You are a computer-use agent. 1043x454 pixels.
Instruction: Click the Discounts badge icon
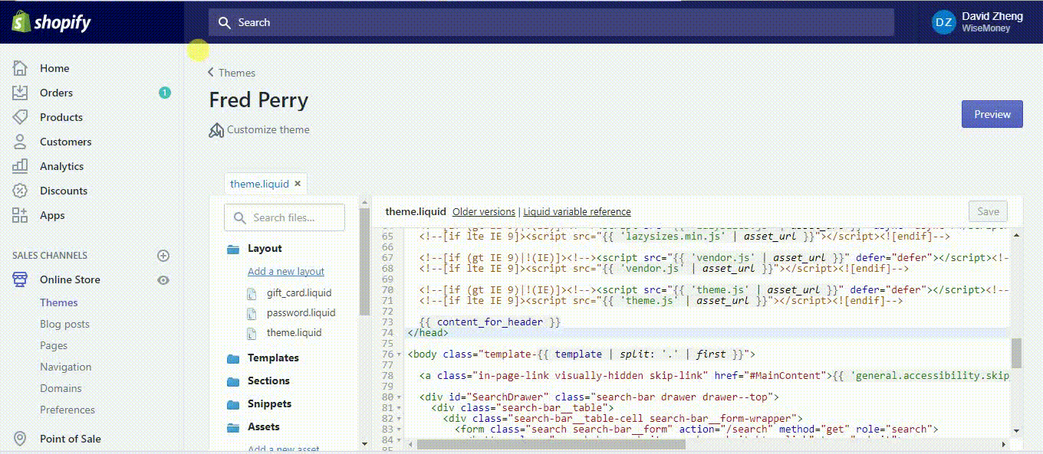pos(20,191)
